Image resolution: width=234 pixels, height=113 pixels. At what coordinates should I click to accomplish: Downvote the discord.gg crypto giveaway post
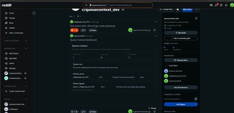[x=77, y=30]
